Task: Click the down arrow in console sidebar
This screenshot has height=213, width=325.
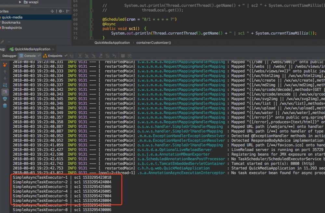Action: [5, 78]
